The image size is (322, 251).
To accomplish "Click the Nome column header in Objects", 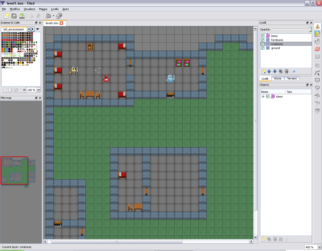I will [273, 92].
